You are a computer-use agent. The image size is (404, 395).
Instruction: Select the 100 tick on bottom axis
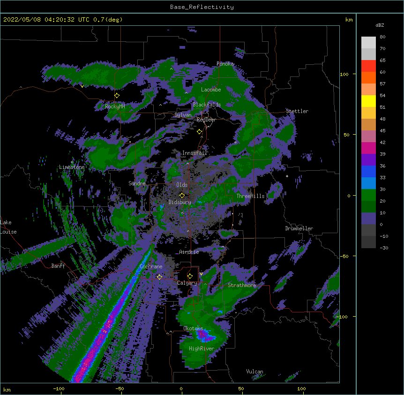click(301, 388)
